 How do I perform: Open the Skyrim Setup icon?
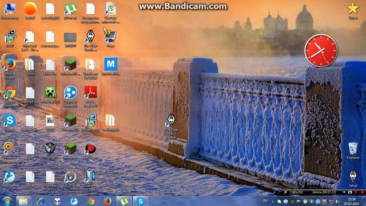pos(353,178)
